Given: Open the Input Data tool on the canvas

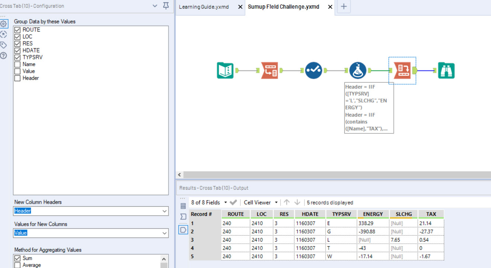Looking at the screenshot, I should [225, 70].
